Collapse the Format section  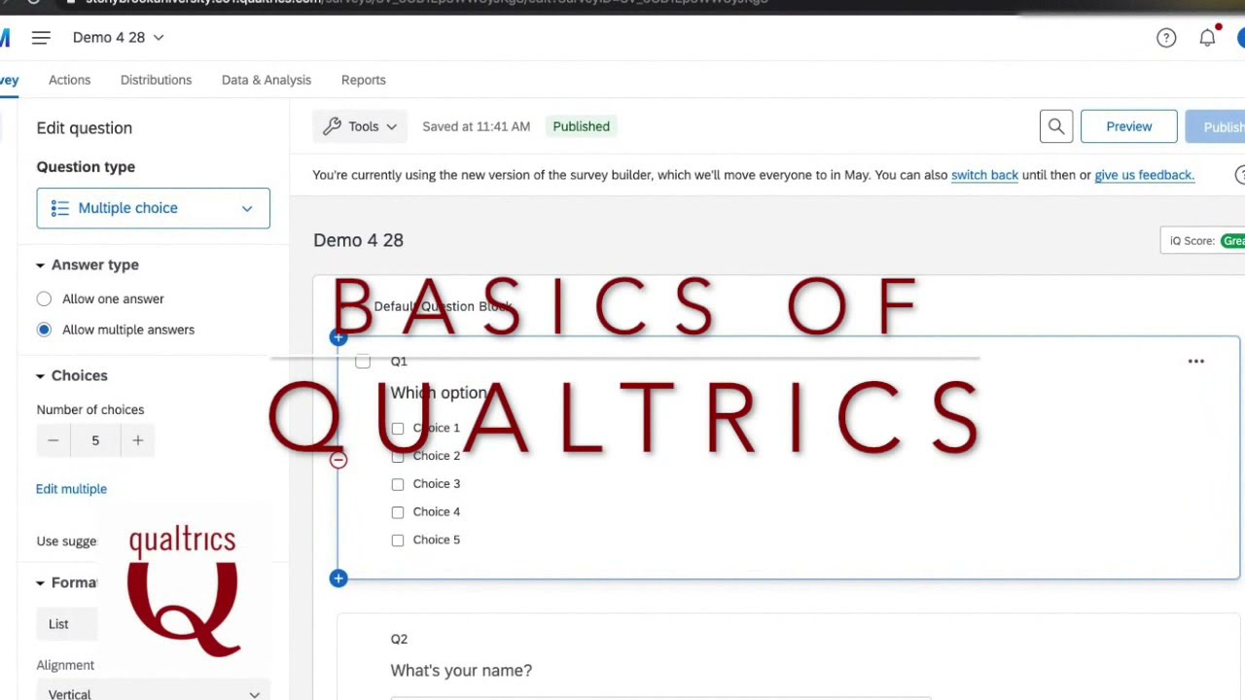point(66,582)
